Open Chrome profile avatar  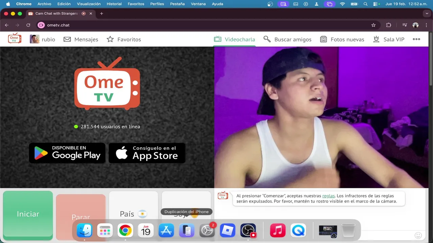point(416,25)
